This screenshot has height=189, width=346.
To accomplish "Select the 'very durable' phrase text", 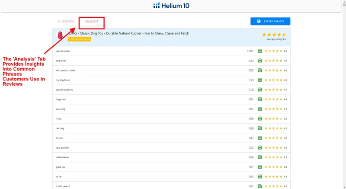I will pyautogui.click(x=62, y=148).
